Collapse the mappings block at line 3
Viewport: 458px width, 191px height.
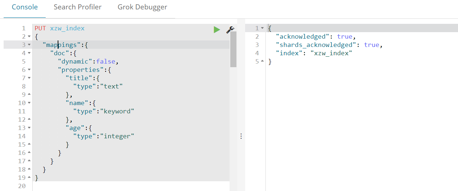[x=29, y=45]
